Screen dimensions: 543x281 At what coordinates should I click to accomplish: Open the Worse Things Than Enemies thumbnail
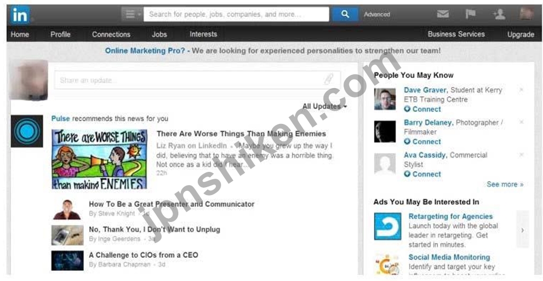[99, 159]
